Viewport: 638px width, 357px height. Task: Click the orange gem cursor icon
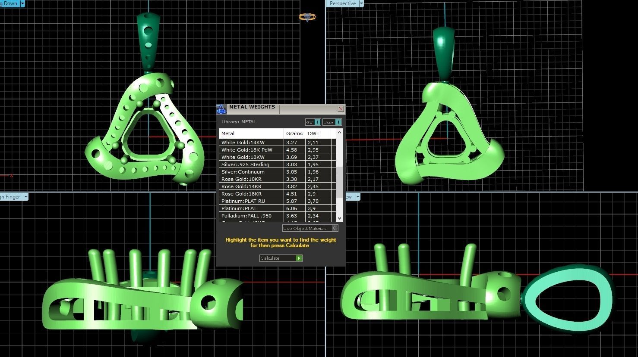pos(307,17)
